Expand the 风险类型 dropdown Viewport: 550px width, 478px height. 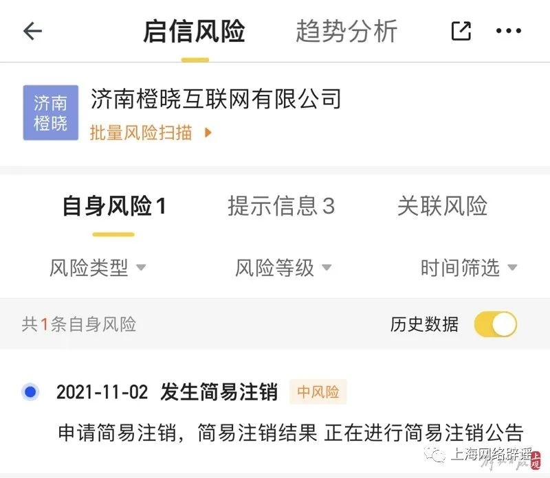pos(98,268)
